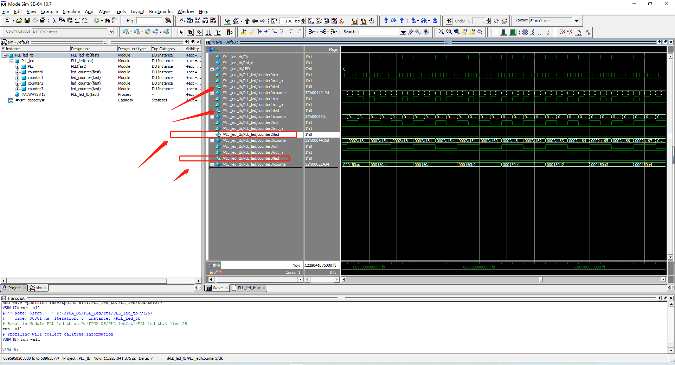675x365 pixels.
Task: Click the Cut scissors icon
Action: [x=54, y=21]
